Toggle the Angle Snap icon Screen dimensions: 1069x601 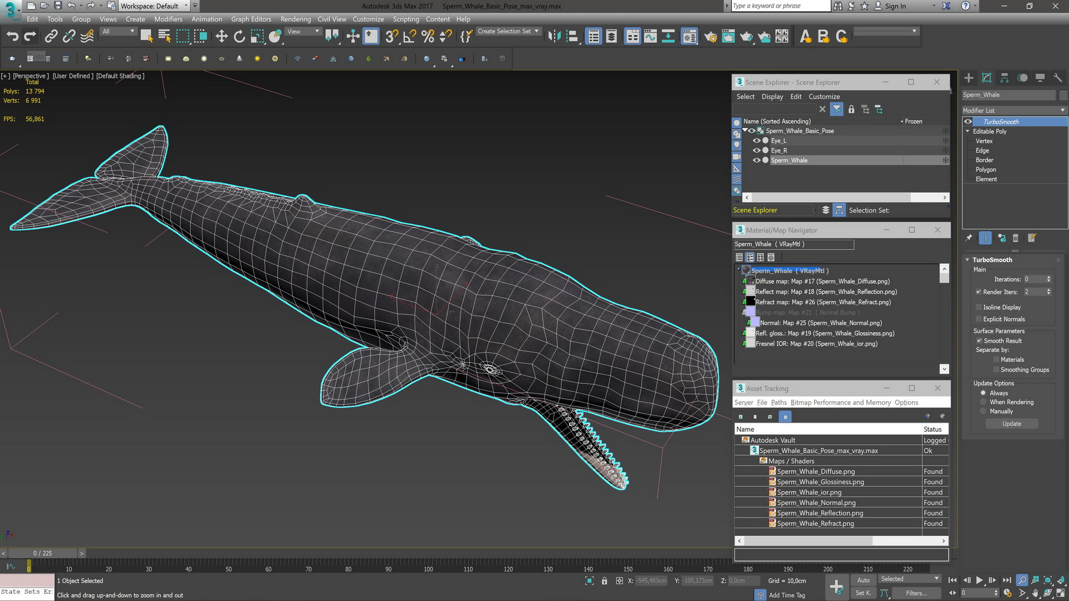pos(410,37)
